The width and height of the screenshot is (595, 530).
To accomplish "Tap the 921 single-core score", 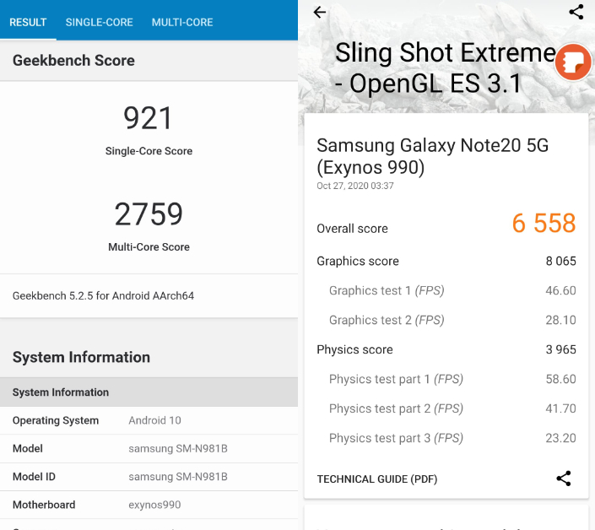I will pos(148,118).
